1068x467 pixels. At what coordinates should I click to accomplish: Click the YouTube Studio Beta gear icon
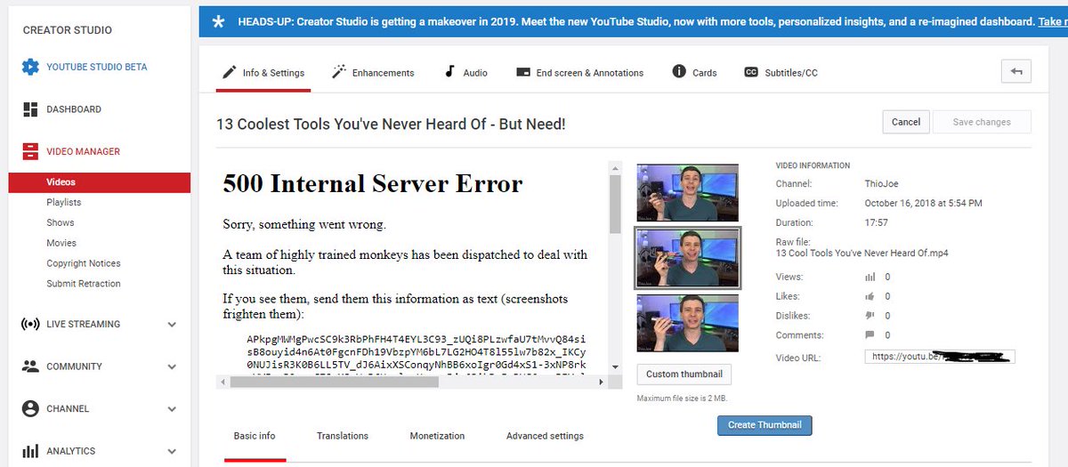coord(30,67)
